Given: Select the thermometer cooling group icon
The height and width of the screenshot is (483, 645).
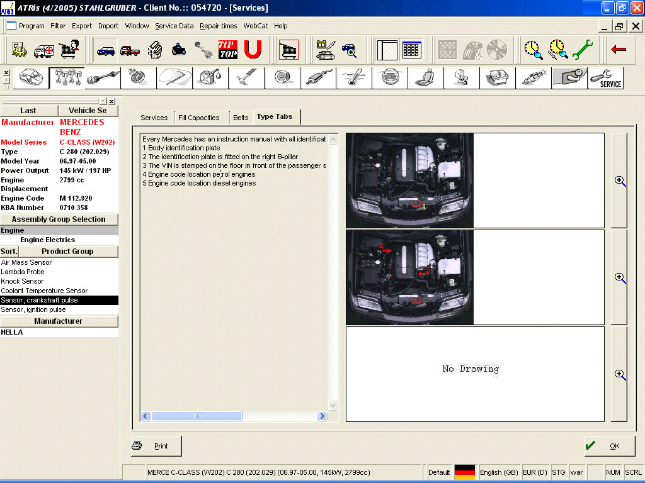Looking at the screenshot, I should (x=354, y=78).
